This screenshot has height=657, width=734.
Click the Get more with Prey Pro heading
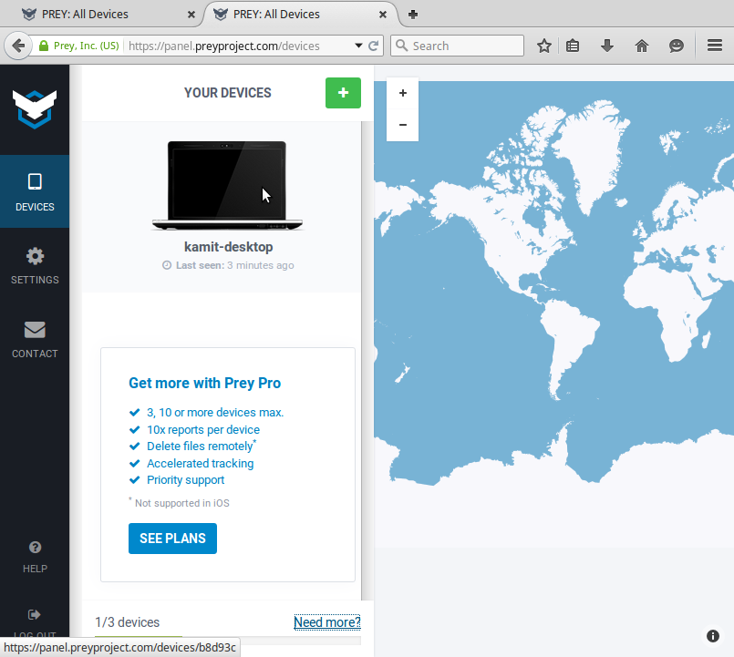point(204,383)
